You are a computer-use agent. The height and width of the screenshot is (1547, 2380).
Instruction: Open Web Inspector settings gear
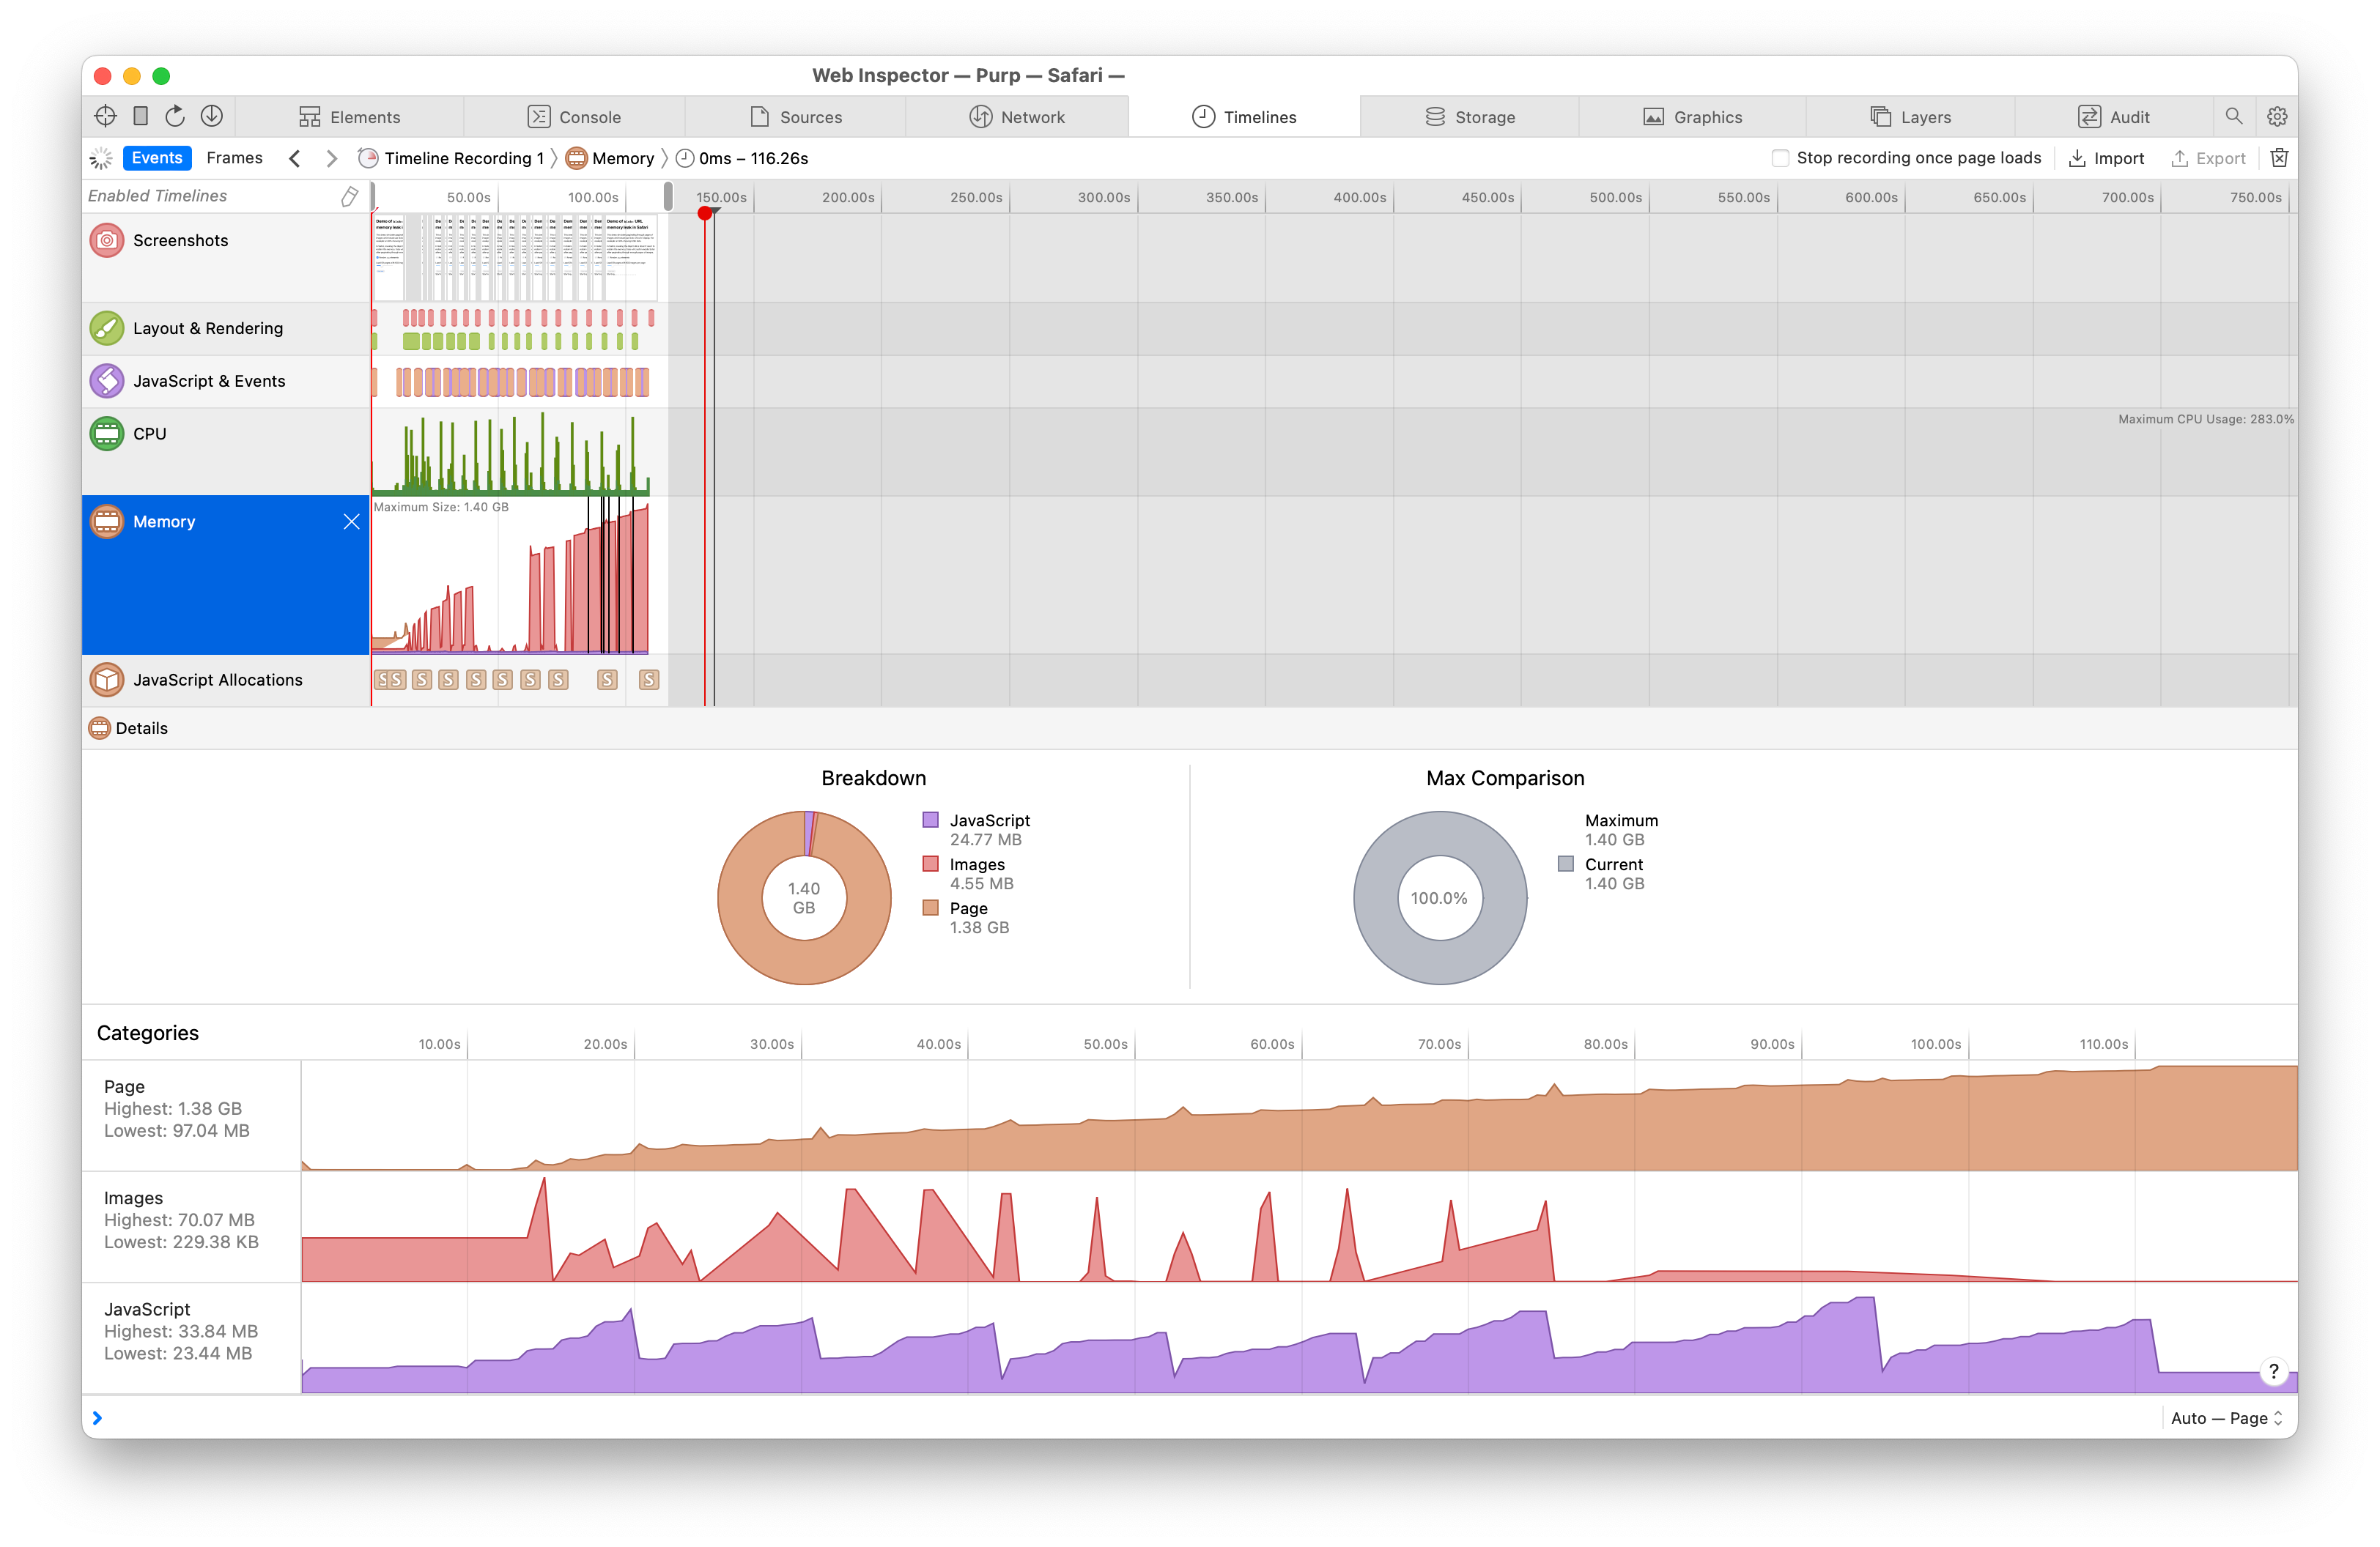[x=2276, y=116]
